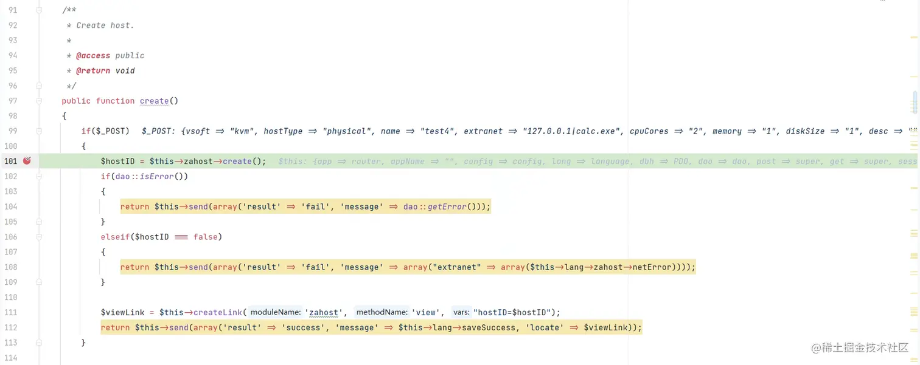Click 'createLink' method on line 111

tap(218, 312)
